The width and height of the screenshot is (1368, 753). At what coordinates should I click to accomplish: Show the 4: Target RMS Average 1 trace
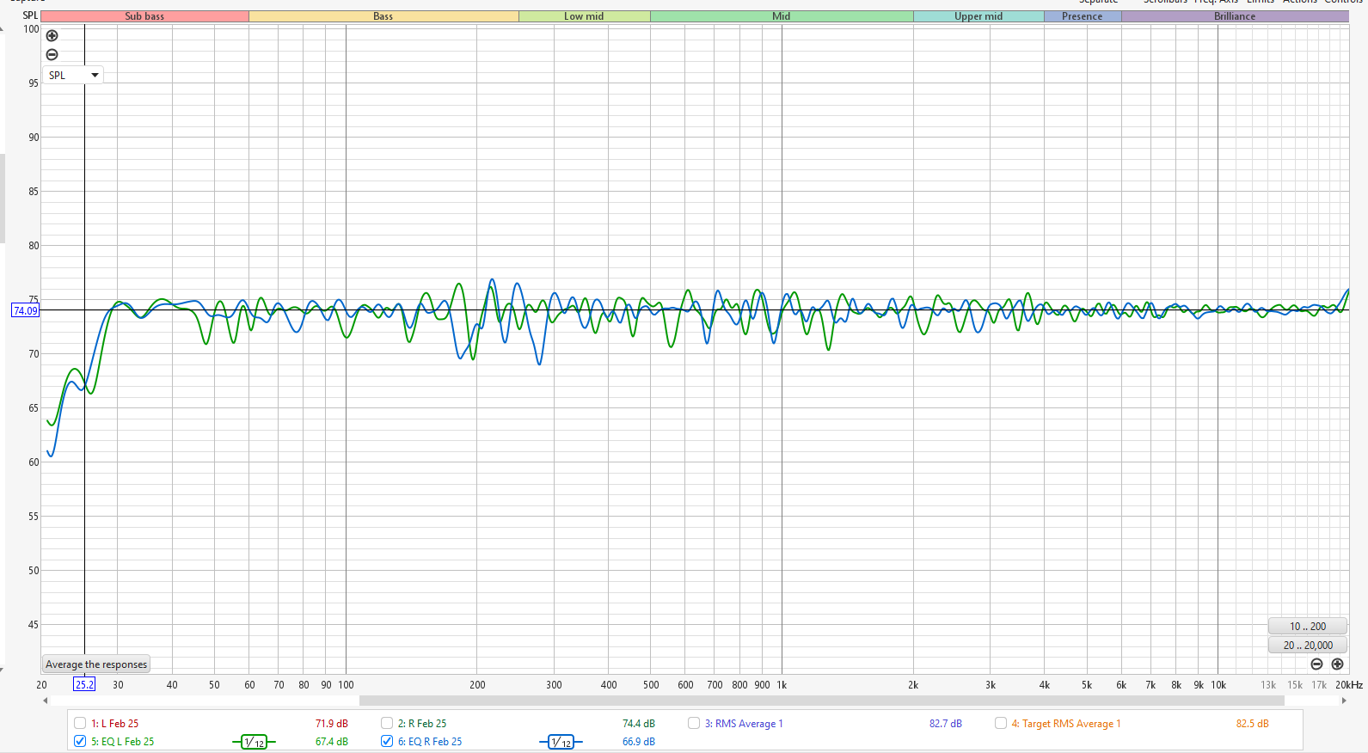[x=1001, y=723]
